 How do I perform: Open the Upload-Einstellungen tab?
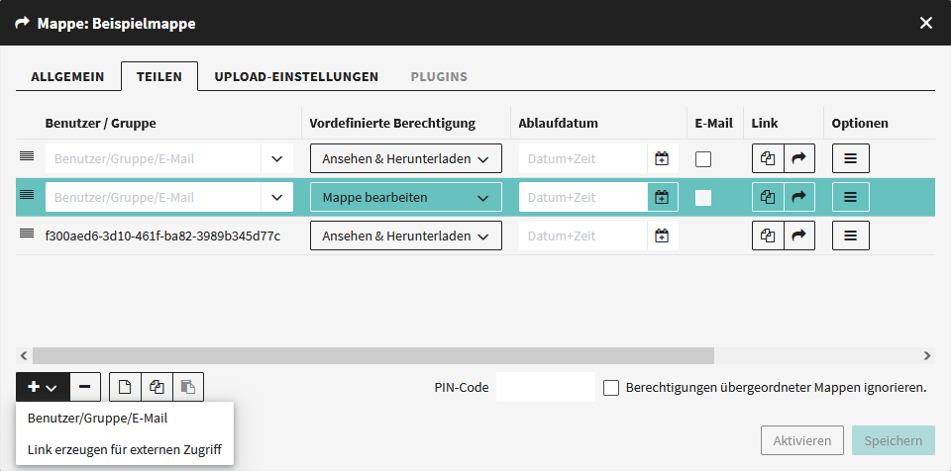click(x=296, y=77)
